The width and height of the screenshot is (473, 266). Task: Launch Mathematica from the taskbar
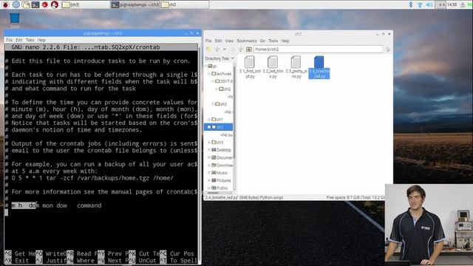pos(45,4)
